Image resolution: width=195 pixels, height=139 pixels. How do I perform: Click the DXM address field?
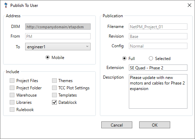(x=58, y=27)
